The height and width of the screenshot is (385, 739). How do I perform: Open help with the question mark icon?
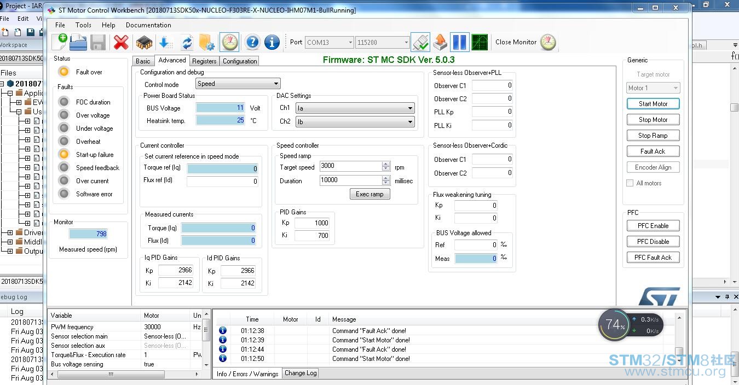pyautogui.click(x=252, y=42)
